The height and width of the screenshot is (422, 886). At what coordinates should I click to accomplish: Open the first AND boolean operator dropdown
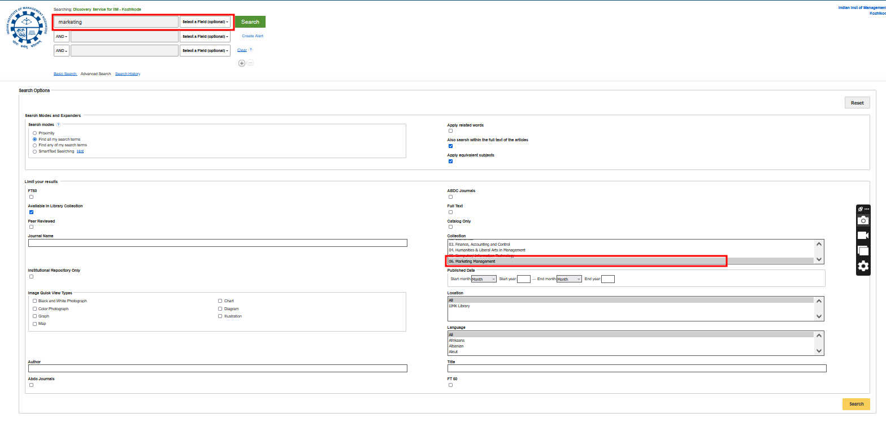point(62,36)
